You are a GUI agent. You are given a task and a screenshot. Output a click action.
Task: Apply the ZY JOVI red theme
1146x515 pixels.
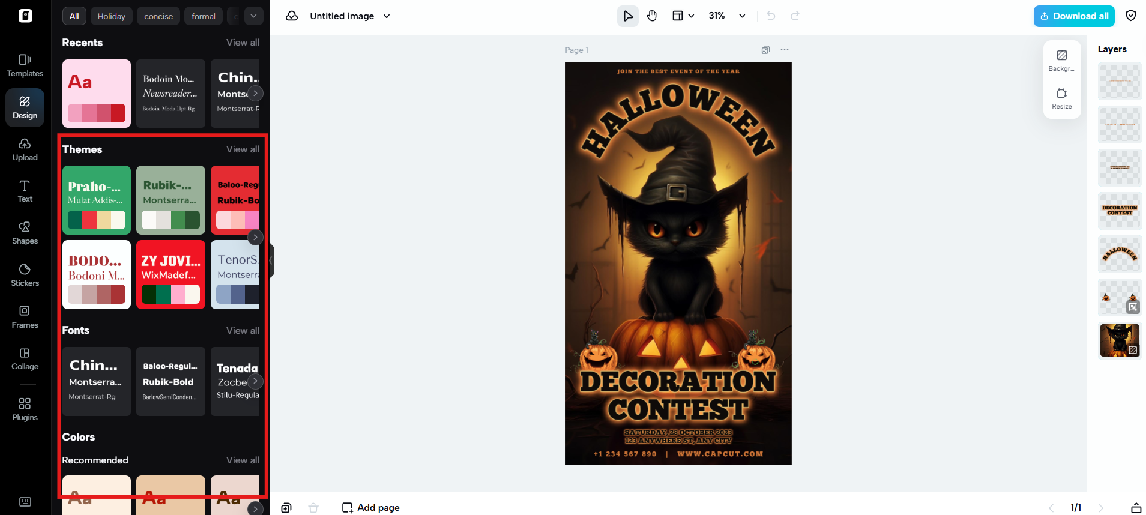[170, 275]
